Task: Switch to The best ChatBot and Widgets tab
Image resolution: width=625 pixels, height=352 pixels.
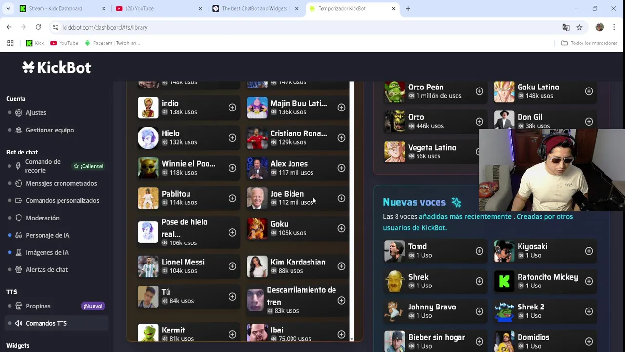Action: click(x=255, y=8)
